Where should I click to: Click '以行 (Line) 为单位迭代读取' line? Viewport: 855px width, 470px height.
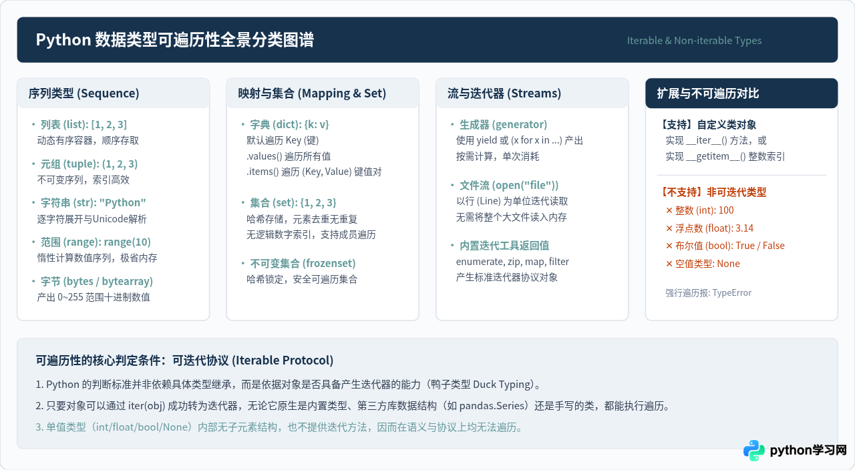(x=512, y=201)
